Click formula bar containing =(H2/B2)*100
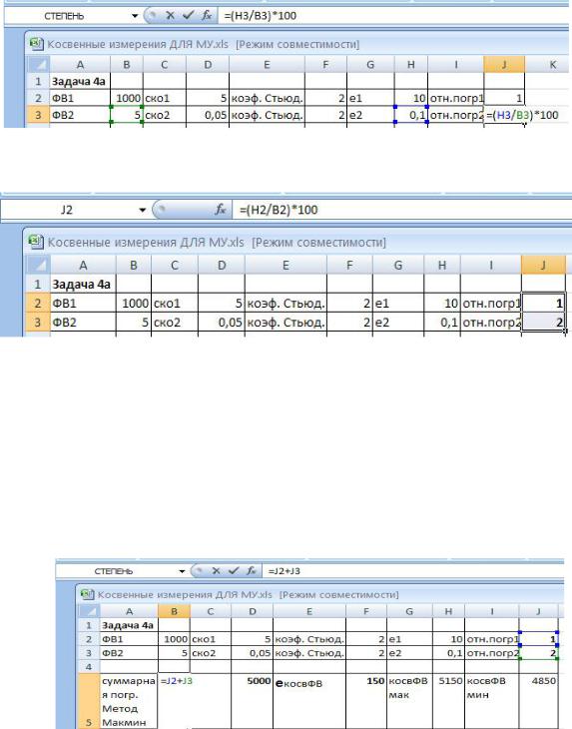572x729 pixels. tap(402, 210)
